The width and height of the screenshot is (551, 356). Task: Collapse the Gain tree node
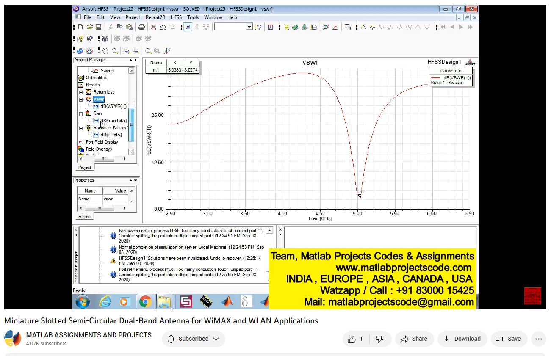click(x=81, y=113)
